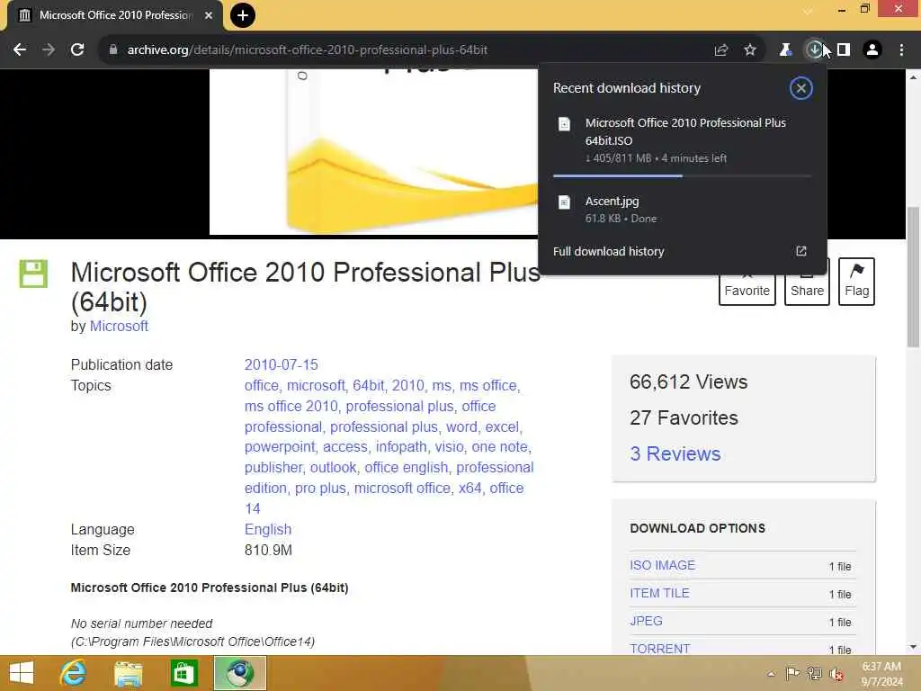
Task: Click the 27 Favorites text
Action: 684,417
